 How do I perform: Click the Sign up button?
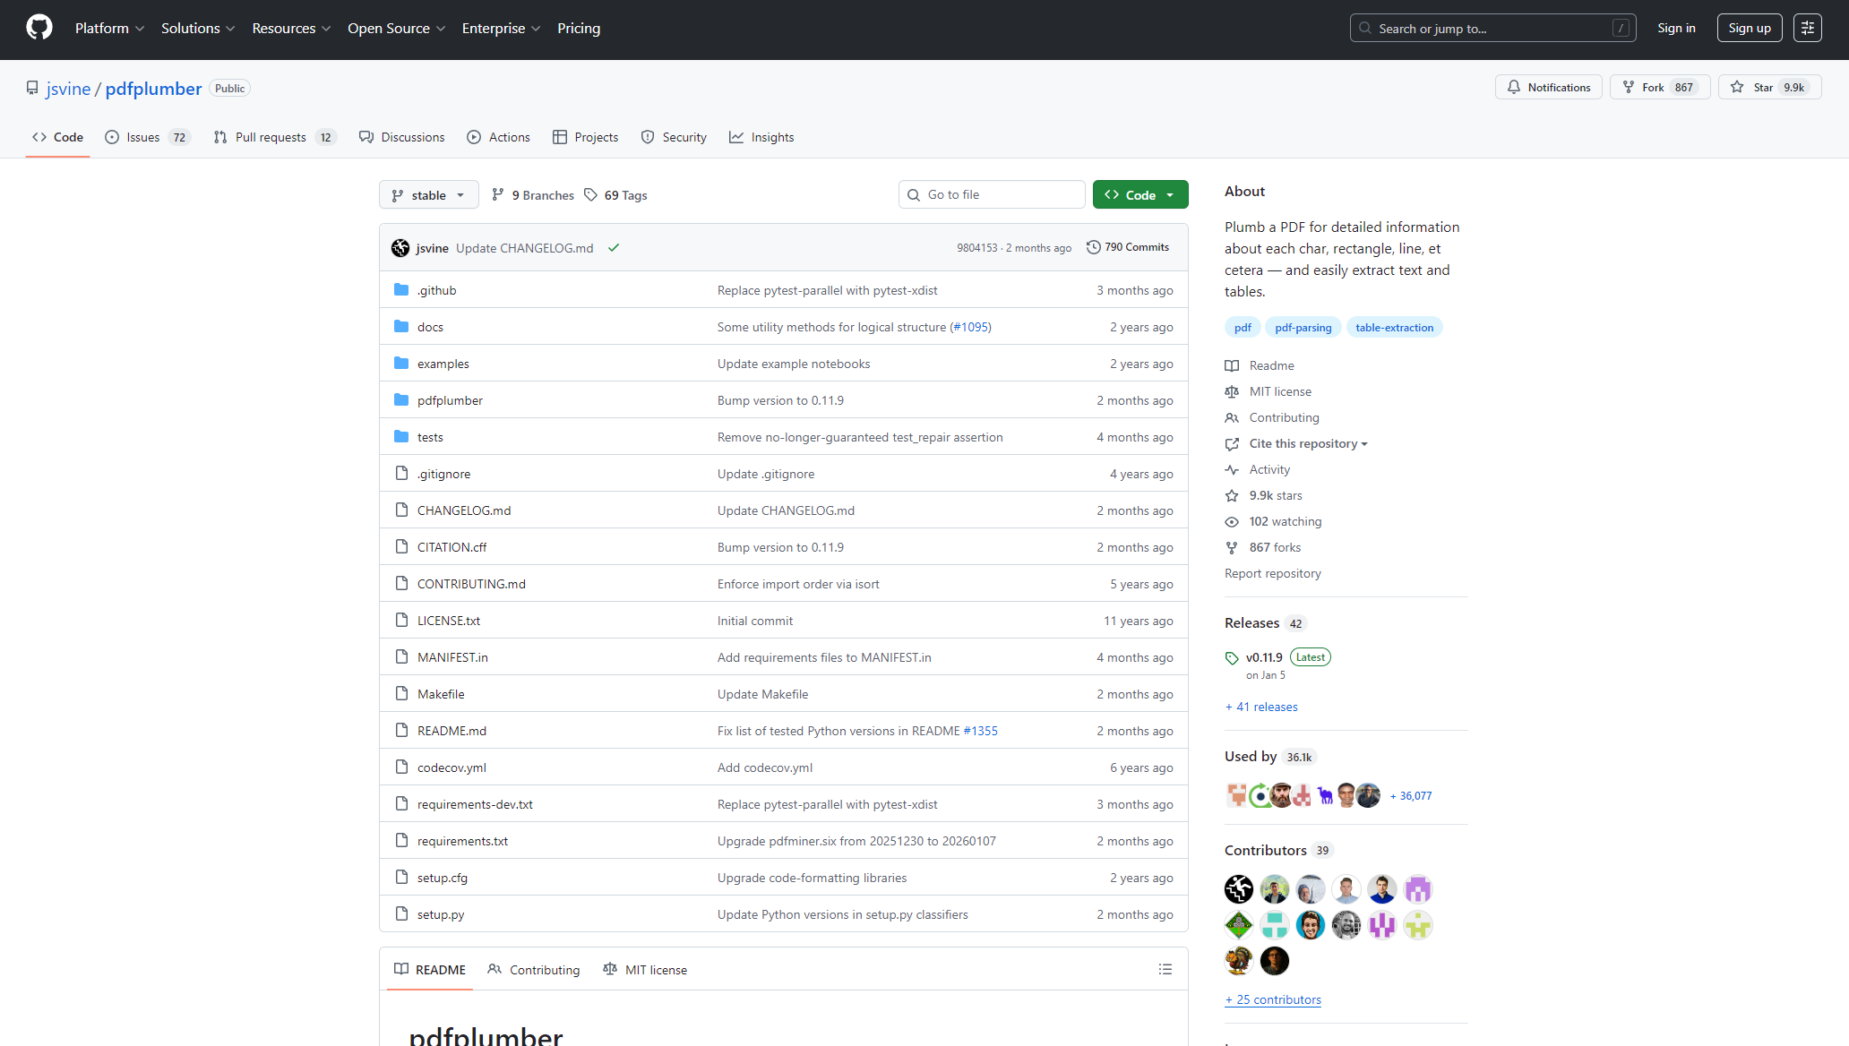coord(1749,28)
